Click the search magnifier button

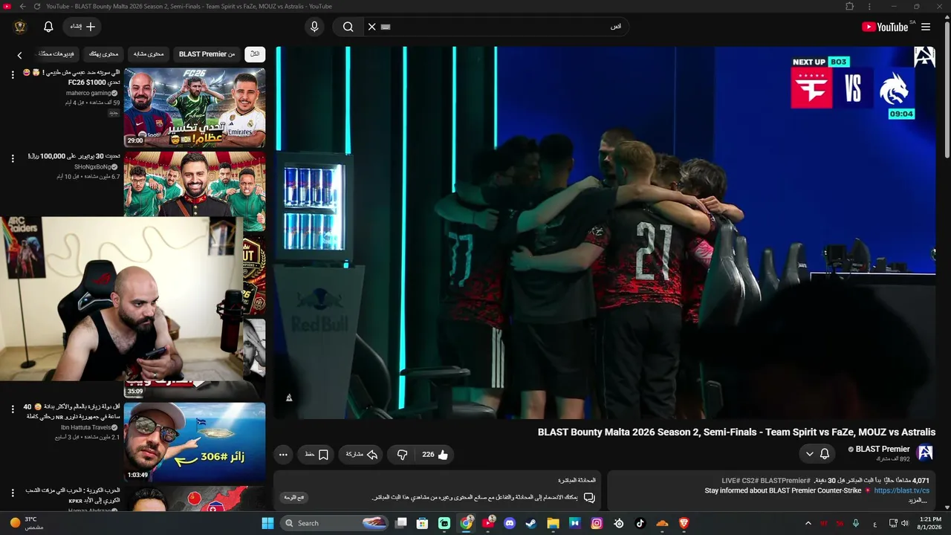pyautogui.click(x=348, y=27)
